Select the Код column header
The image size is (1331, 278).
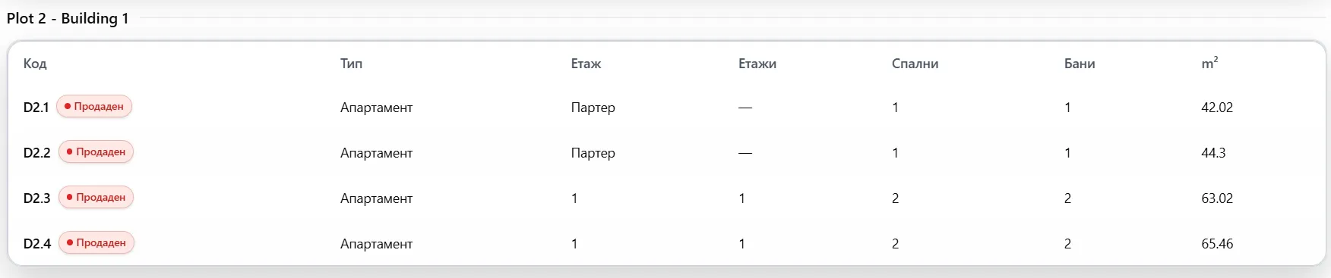[x=35, y=64]
